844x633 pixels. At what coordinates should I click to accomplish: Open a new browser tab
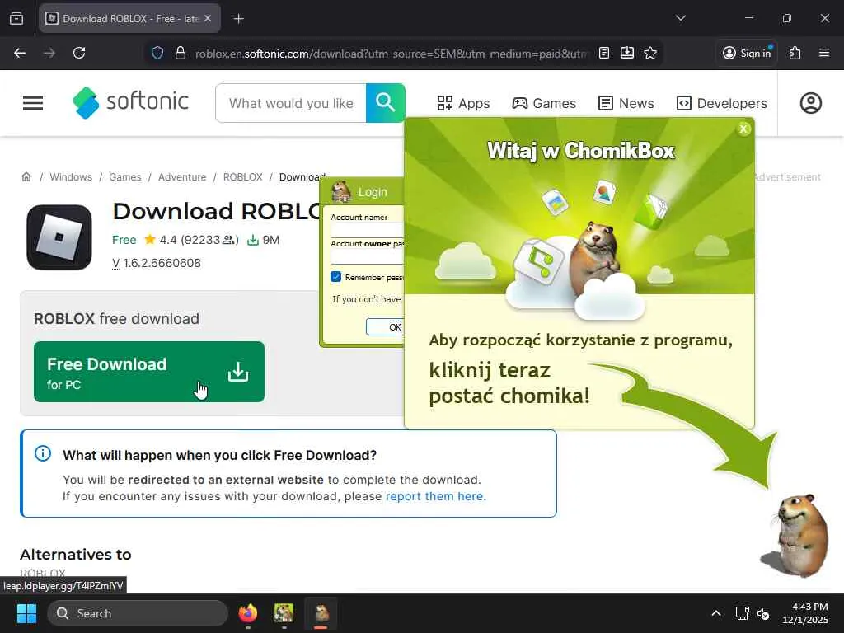[238, 19]
